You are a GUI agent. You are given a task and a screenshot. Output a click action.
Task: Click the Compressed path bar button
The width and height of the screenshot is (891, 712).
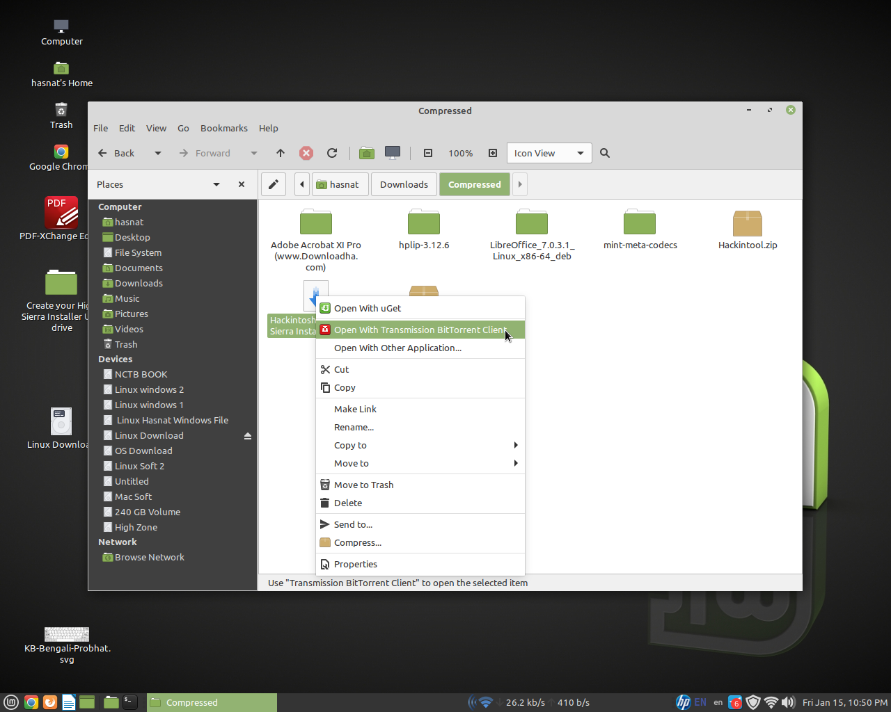[x=475, y=184]
